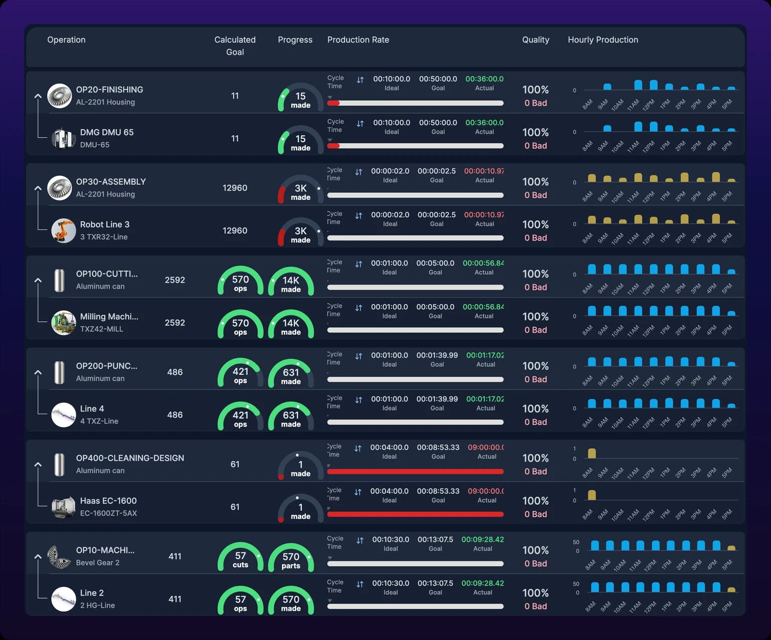
Task: Click the OP30-ASSEMBLY turbine part icon
Action: (x=59, y=188)
